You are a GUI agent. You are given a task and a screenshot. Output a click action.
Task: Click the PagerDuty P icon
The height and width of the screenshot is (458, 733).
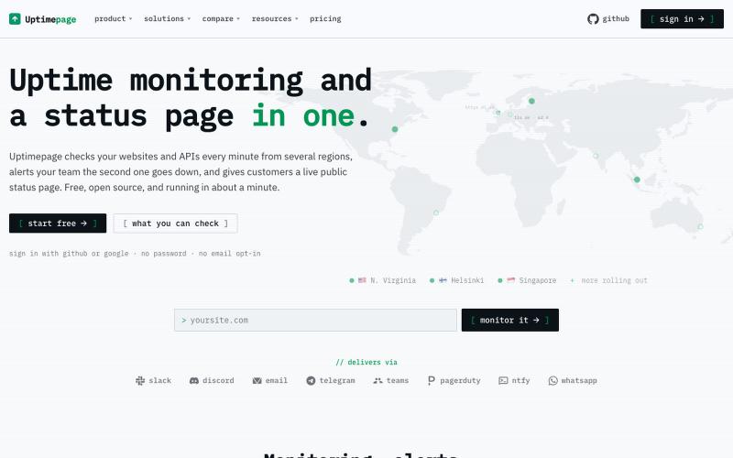coord(431,380)
